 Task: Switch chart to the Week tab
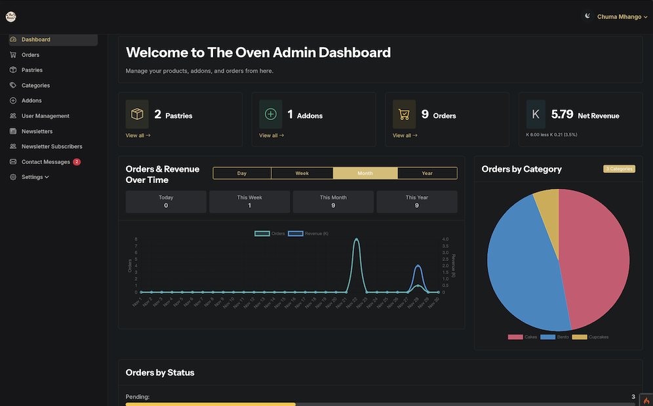pos(302,173)
